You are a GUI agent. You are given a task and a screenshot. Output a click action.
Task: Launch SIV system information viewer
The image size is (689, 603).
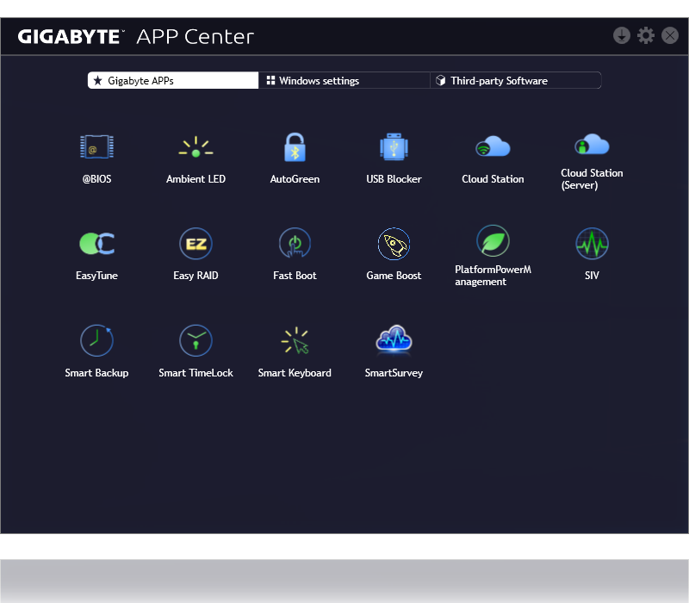[592, 245]
